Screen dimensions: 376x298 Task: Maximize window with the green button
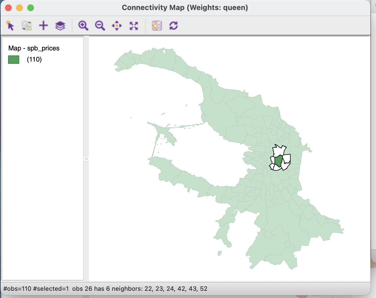click(31, 8)
